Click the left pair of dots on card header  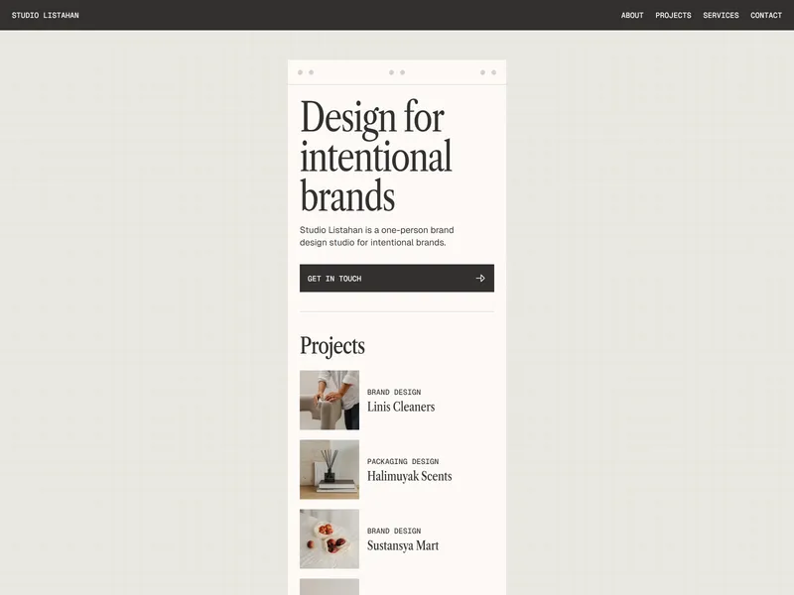(x=306, y=72)
